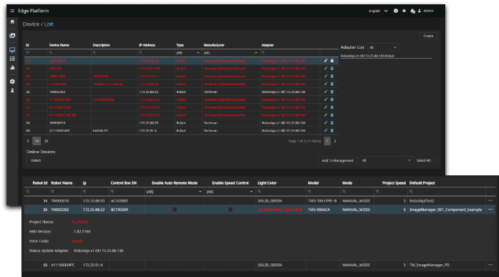
Task: Open row menu for robot TM002262
Action: (x=490, y=210)
